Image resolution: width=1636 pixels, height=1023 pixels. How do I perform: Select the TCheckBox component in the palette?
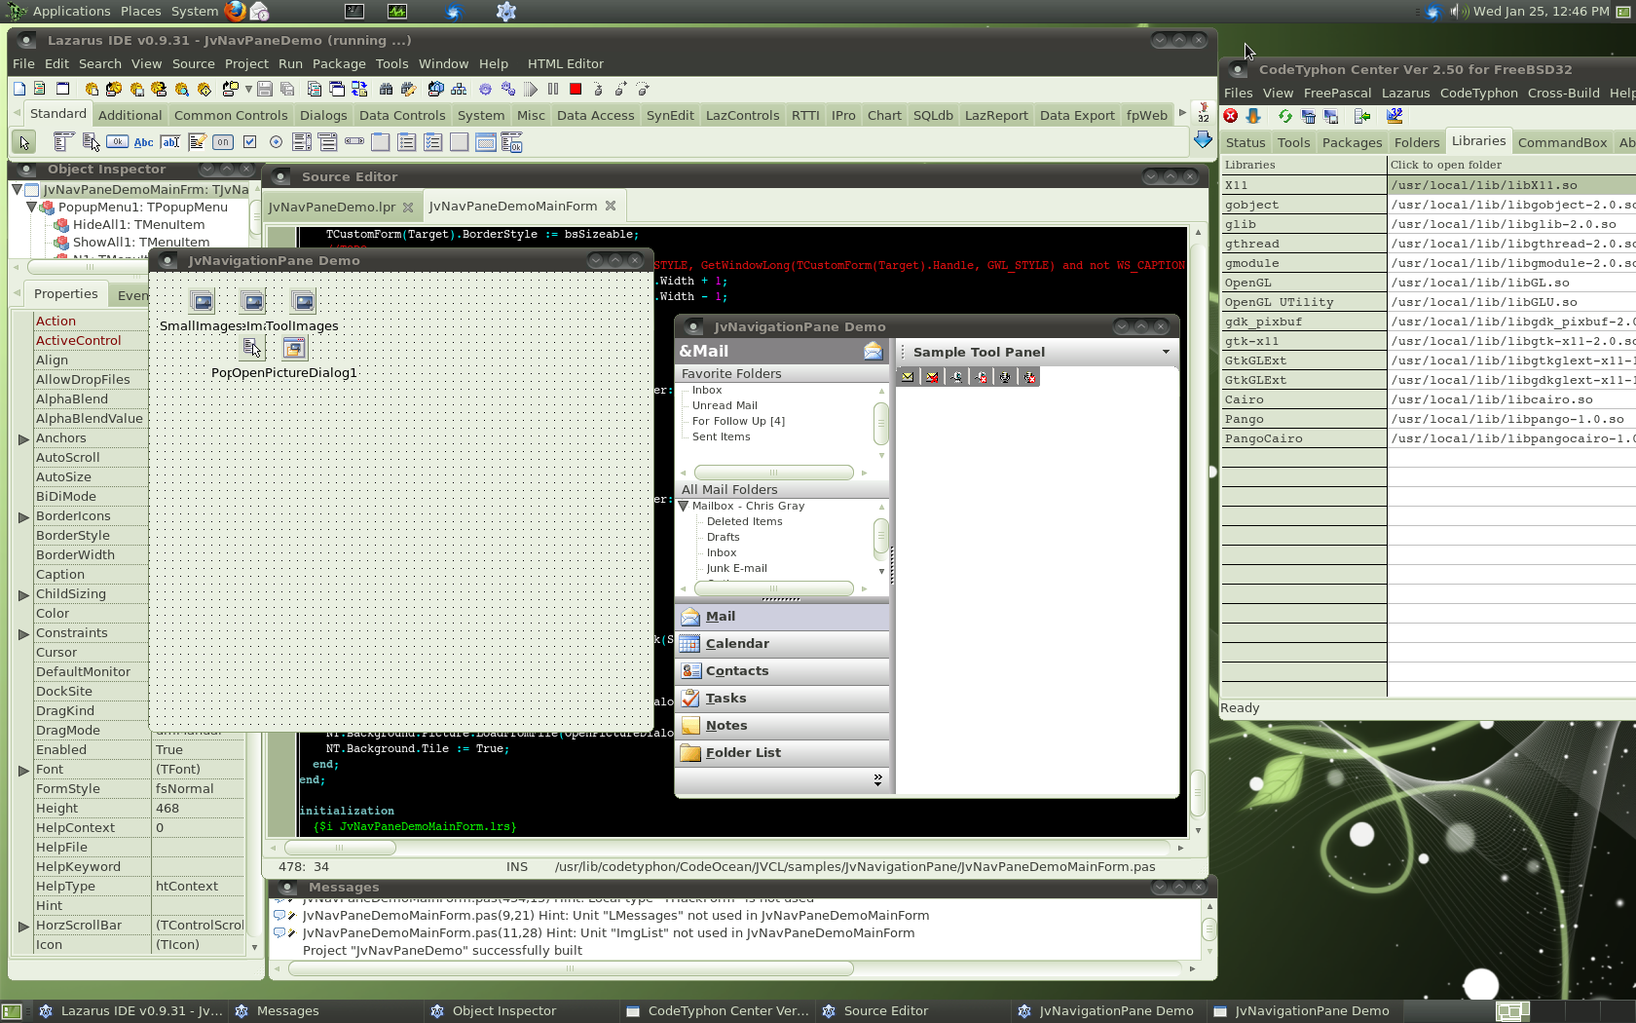point(249,142)
